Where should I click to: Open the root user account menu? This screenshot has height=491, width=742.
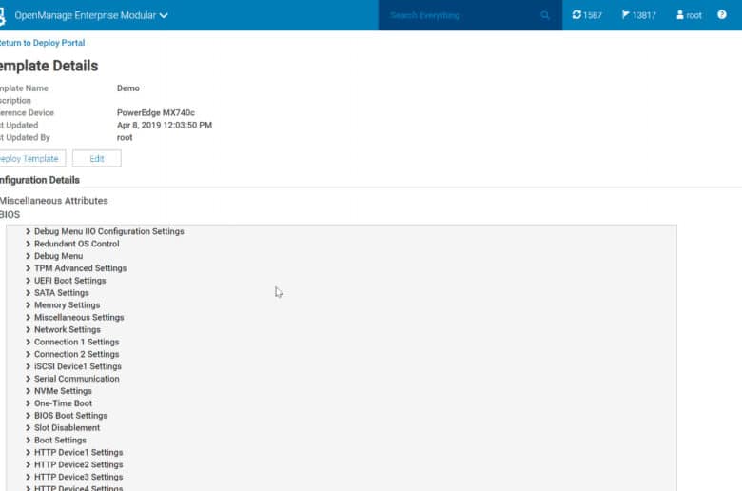pos(689,15)
